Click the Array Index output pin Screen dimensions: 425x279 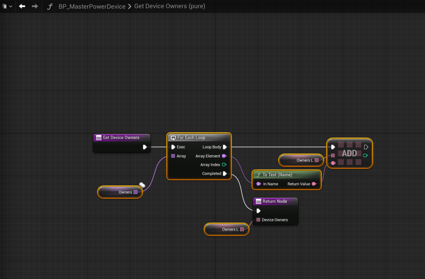[x=224, y=165]
